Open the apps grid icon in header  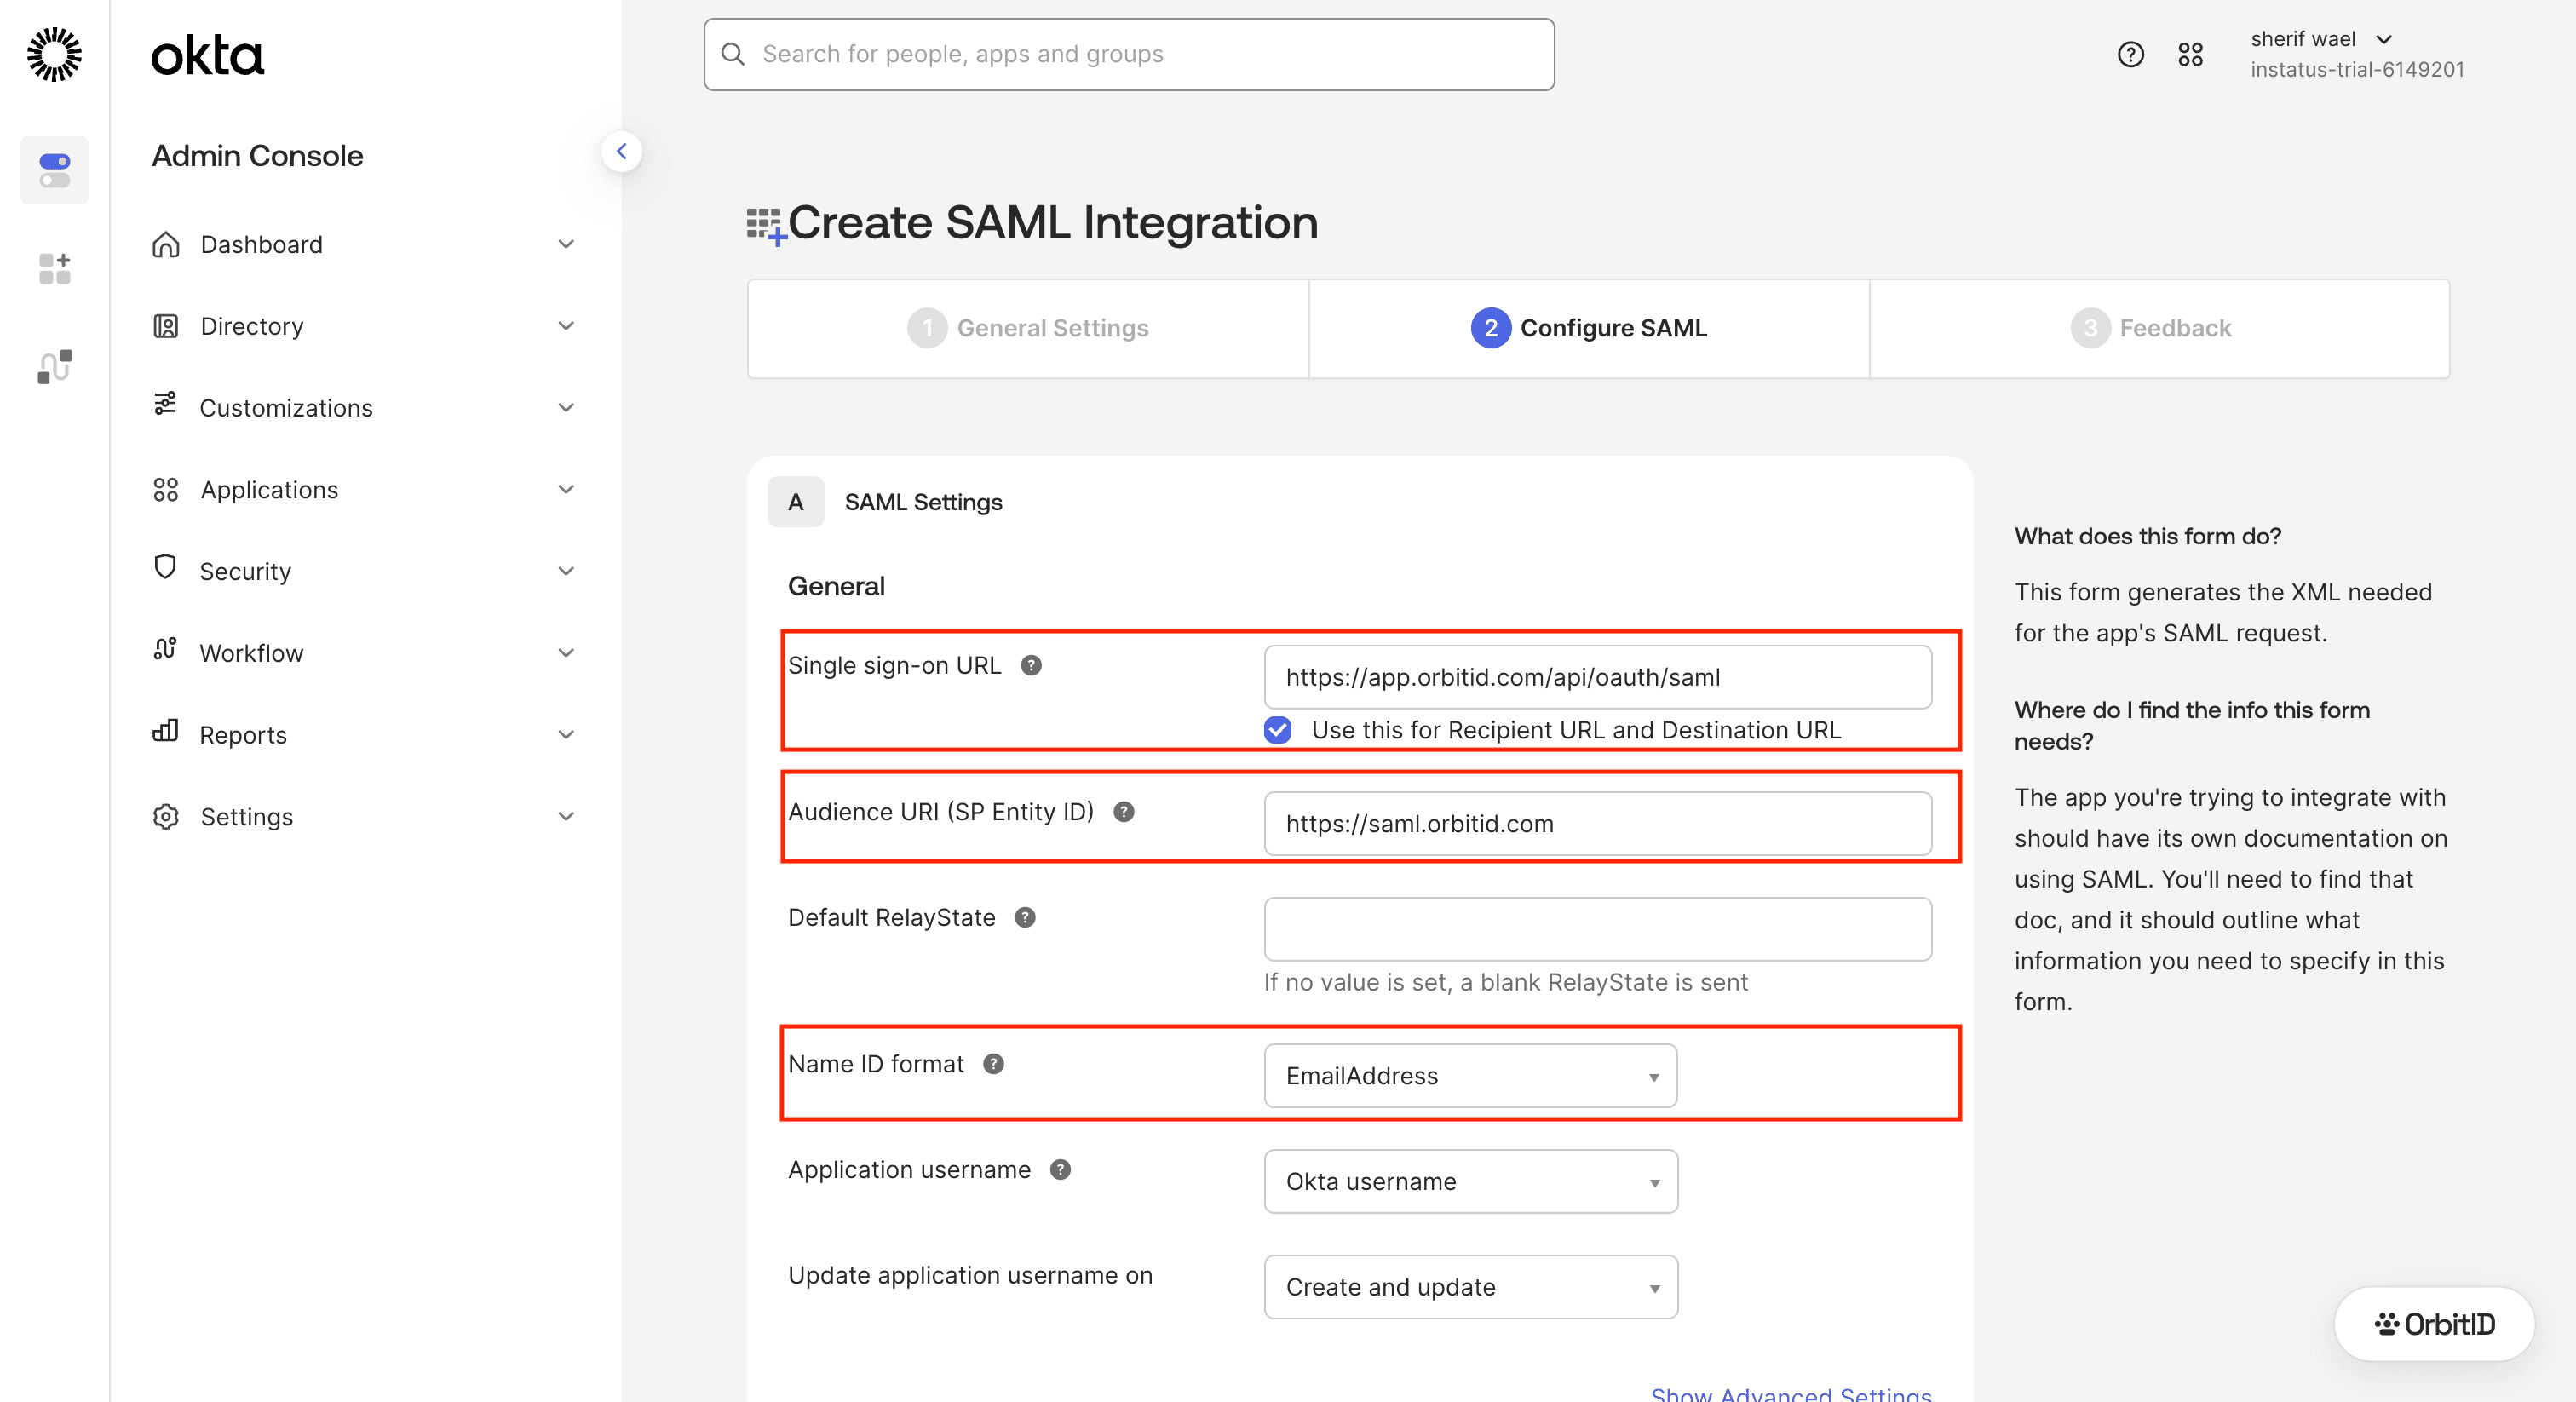coord(2190,54)
